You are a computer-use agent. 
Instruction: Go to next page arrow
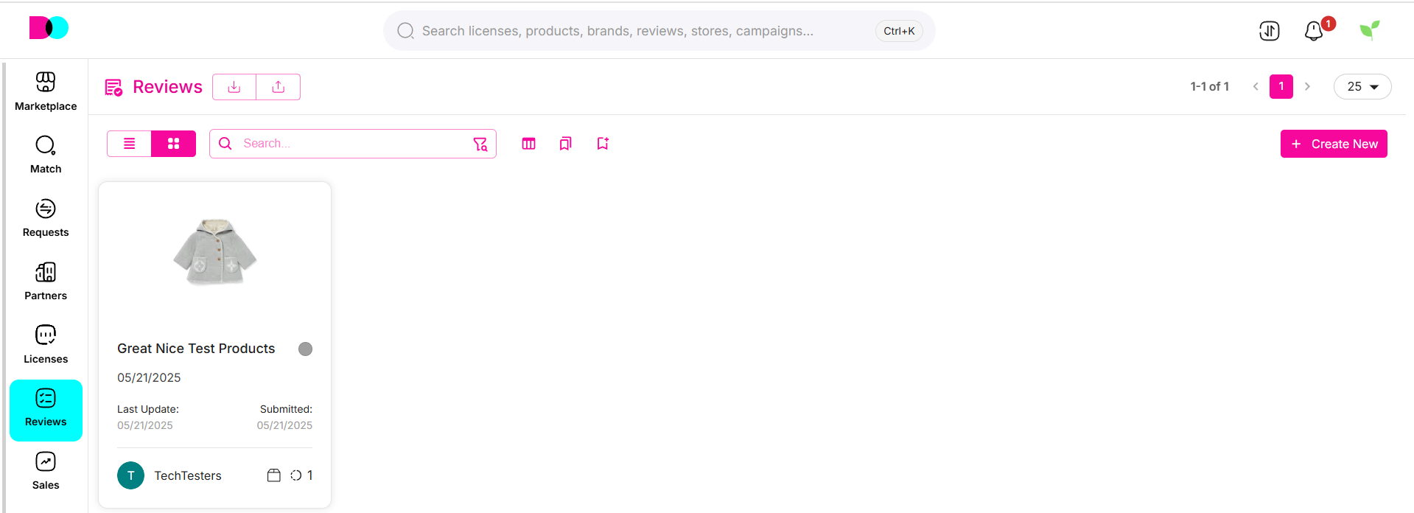(x=1307, y=86)
